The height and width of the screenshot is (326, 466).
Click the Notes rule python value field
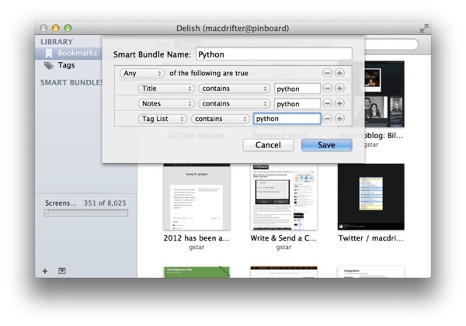click(297, 103)
